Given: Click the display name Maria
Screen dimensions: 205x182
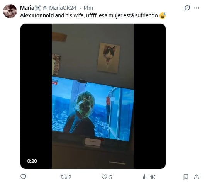Looking at the screenshot, I should [x=27, y=8].
